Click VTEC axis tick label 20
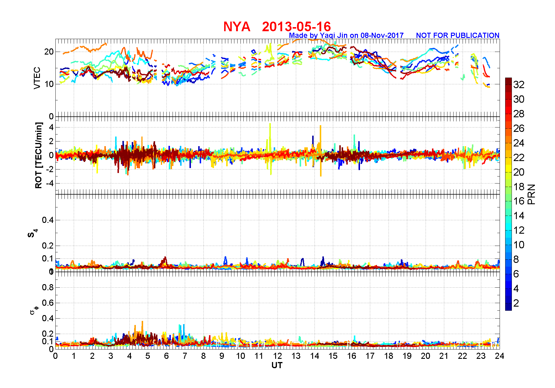Image resolution: width=555 pixels, height=388 pixels. point(49,52)
